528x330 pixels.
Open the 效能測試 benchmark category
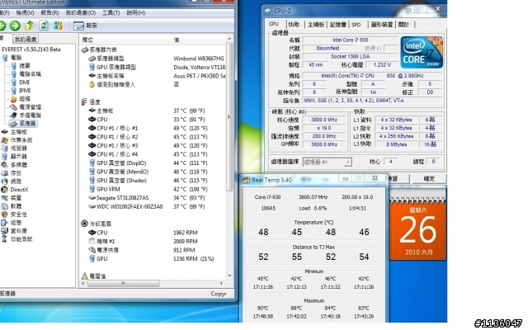pos(16,239)
